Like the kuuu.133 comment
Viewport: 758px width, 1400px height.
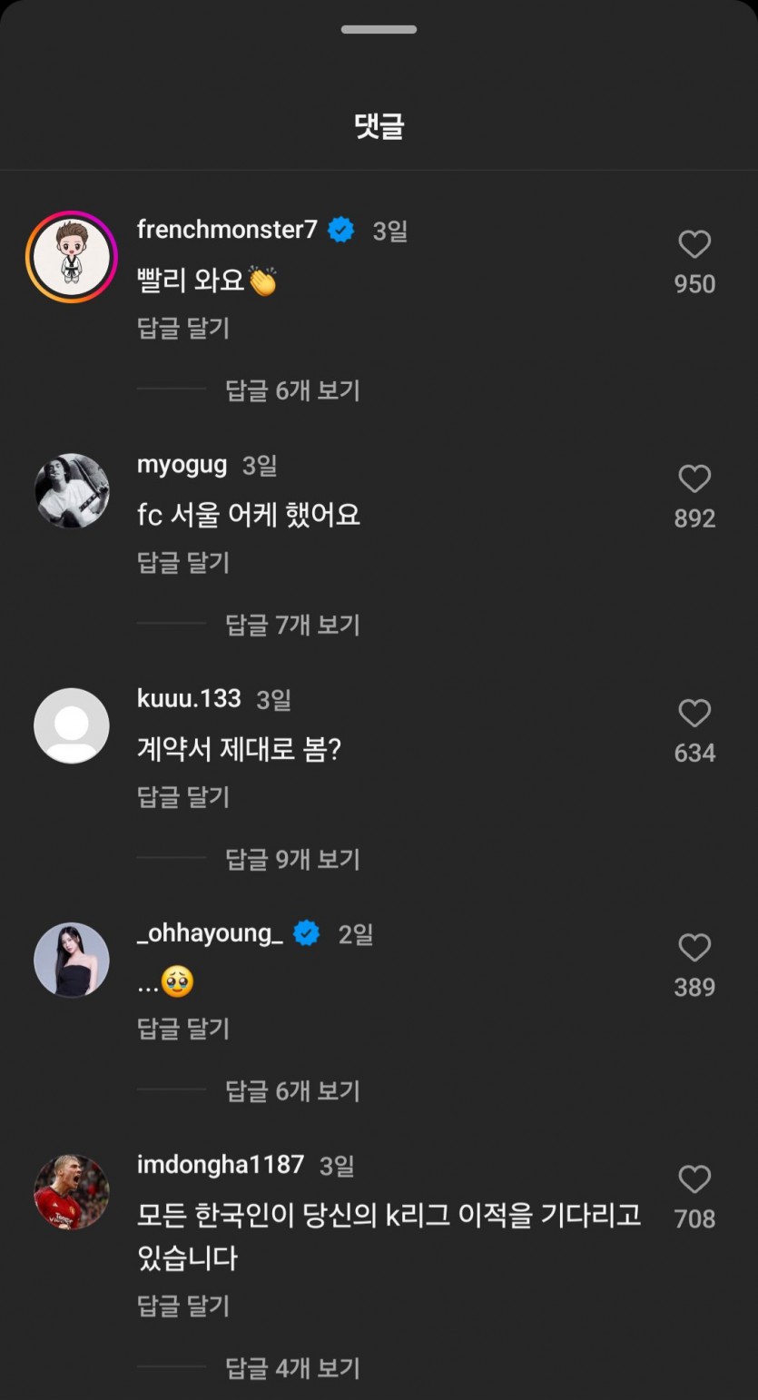tap(694, 713)
